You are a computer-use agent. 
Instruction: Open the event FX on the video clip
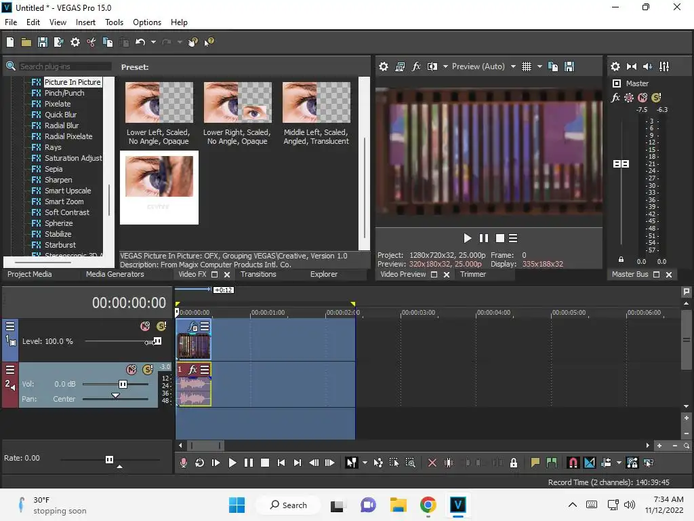tap(192, 327)
